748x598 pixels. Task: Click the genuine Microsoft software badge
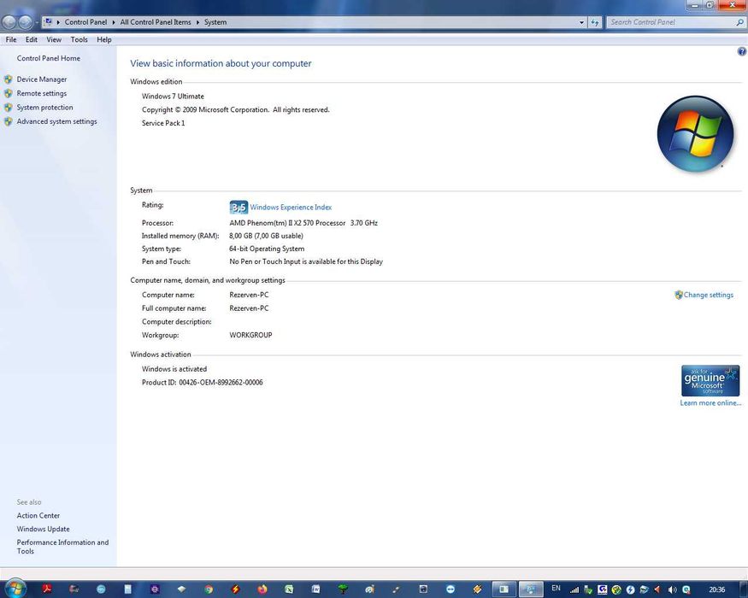coord(710,380)
